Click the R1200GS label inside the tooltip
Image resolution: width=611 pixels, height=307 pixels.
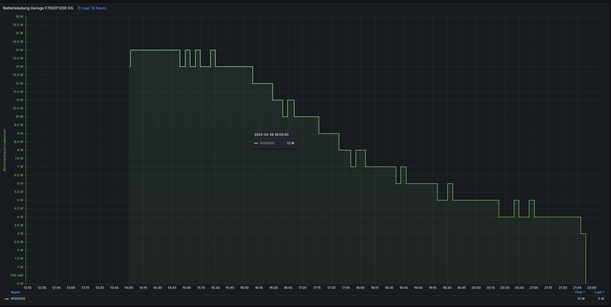click(267, 143)
